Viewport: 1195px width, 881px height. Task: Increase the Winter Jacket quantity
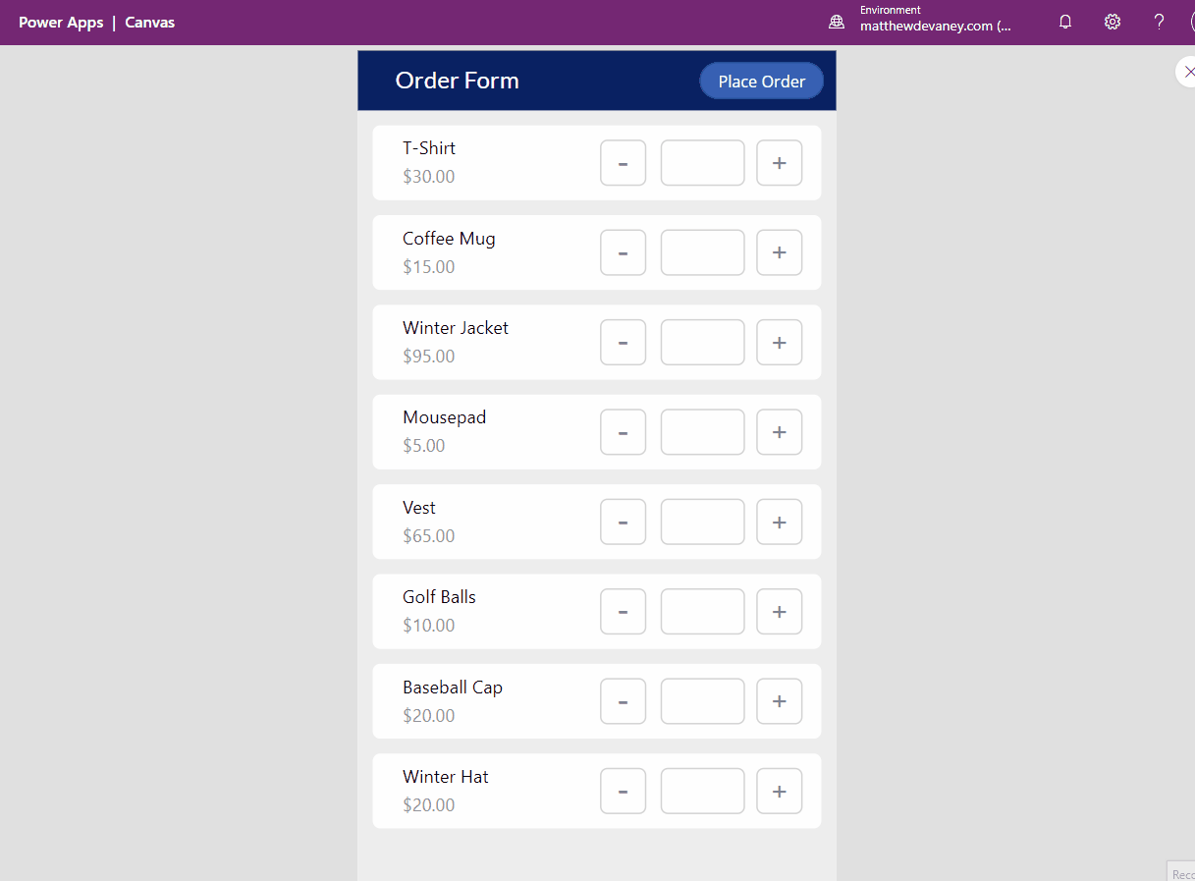tap(779, 342)
